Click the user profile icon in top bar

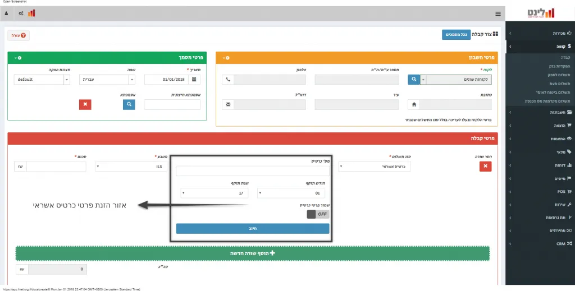tap(6, 13)
